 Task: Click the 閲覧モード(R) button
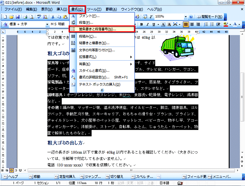[210, 17]
